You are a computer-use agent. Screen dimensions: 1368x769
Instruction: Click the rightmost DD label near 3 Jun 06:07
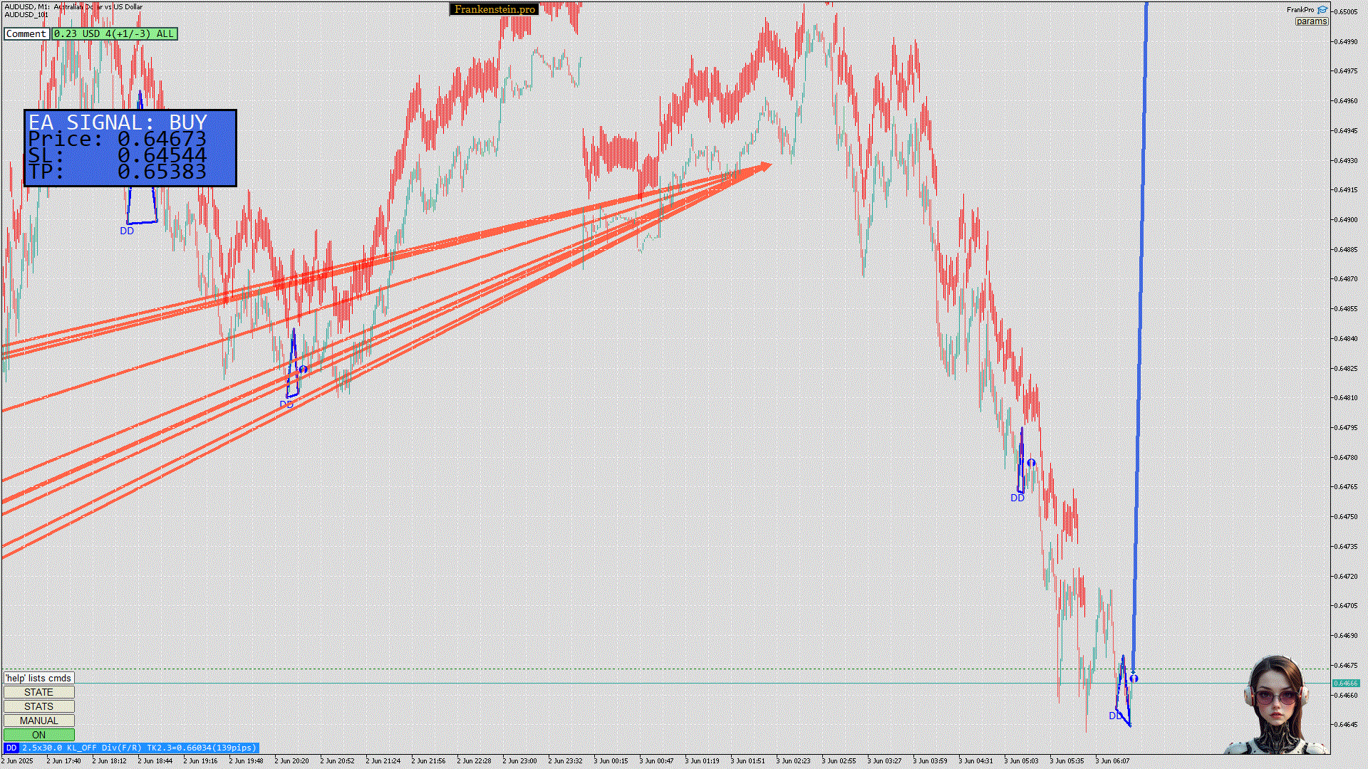[x=1114, y=716]
